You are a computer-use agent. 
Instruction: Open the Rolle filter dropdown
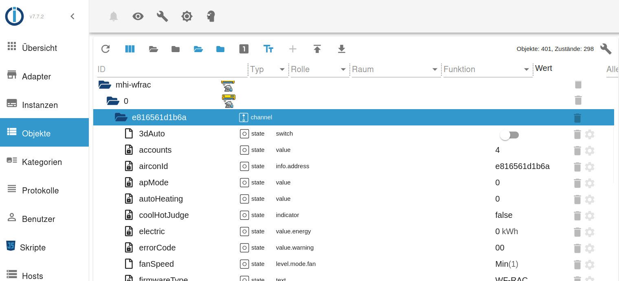pyautogui.click(x=319, y=69)
